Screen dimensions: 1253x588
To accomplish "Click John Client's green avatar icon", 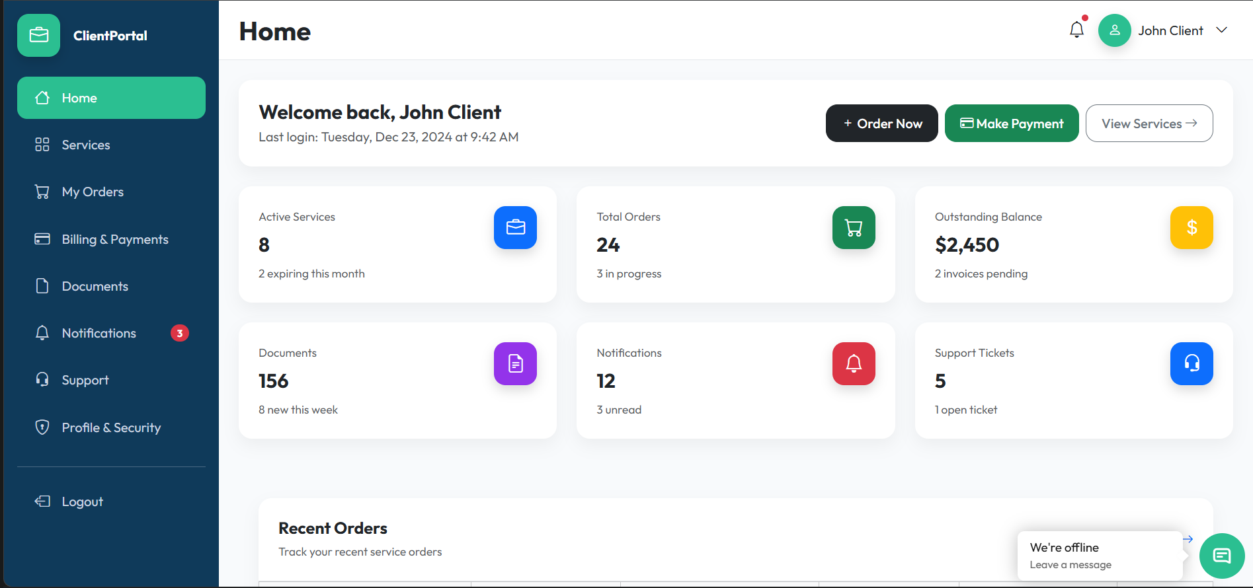I will pos(1115,30).
